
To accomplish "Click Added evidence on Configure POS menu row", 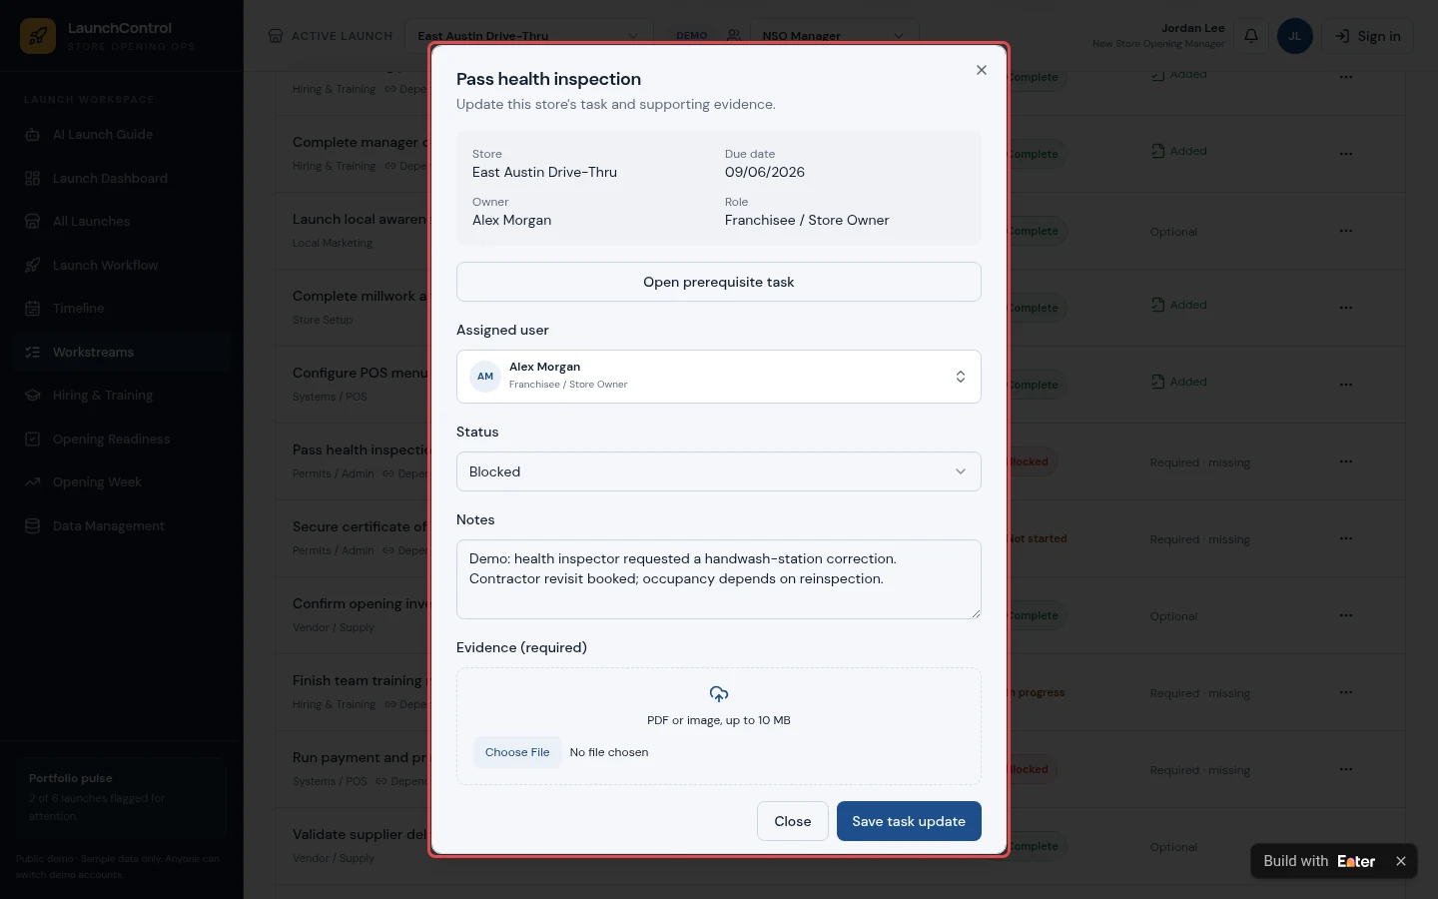I will point(1179,382).
